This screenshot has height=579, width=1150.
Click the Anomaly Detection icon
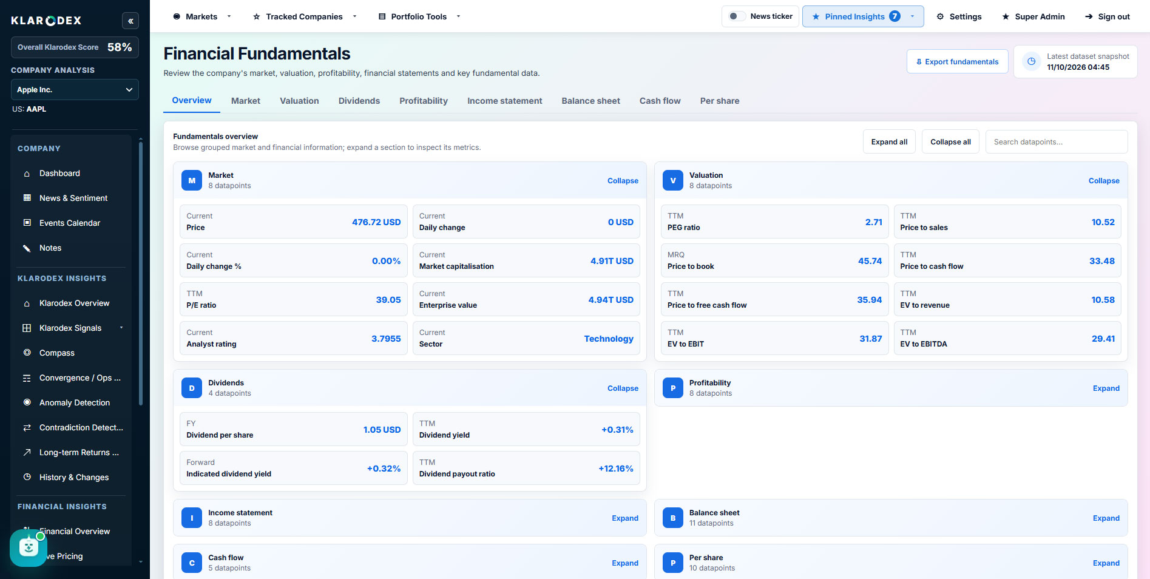click(x=27, y=402)
